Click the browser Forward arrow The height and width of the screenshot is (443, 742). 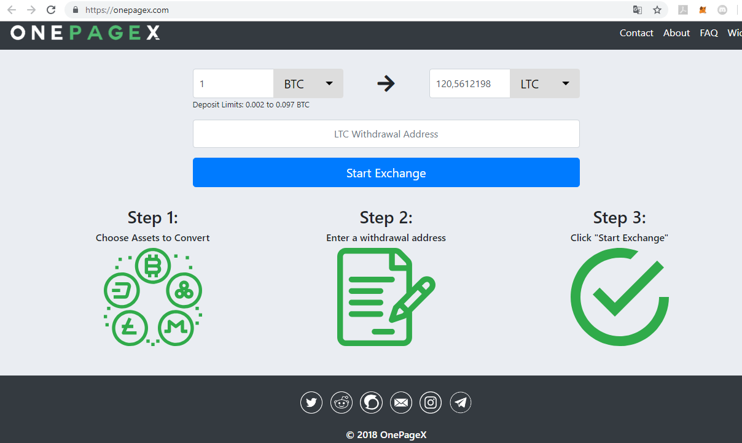[31, 10]
